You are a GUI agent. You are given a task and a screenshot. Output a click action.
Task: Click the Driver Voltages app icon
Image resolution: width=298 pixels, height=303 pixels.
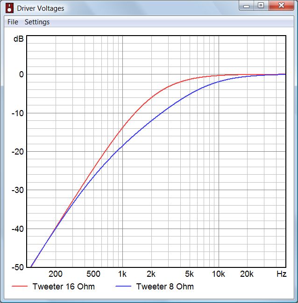9,8
